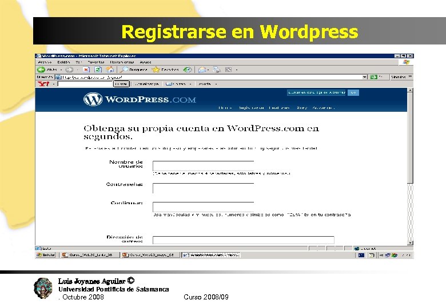Click Advanced in WordPress navigation
Screen dimensions: 446x308
coord(324,108)
